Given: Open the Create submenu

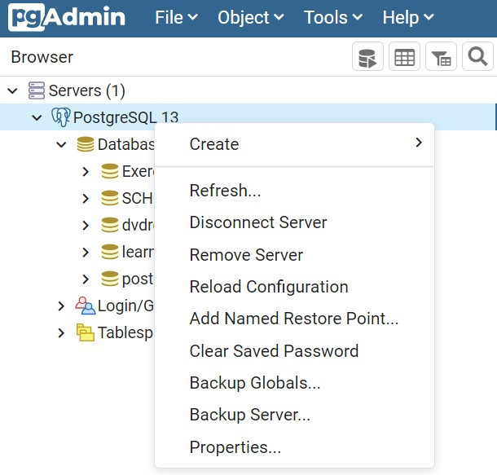Looking at the screenshot, I should (x=294, y=144).
